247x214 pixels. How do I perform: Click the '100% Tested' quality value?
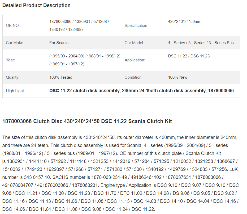point(61,77)
